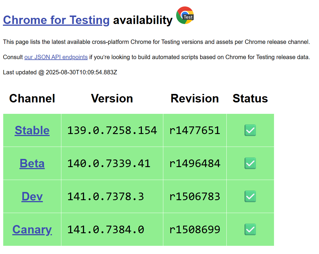The height and width of the screenshot is (254, 319).
Task: Open the Beta channel link
Action: [32, 163]
